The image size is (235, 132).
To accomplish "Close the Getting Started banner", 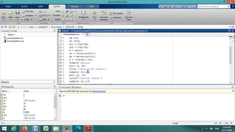I will click(233, 91).
